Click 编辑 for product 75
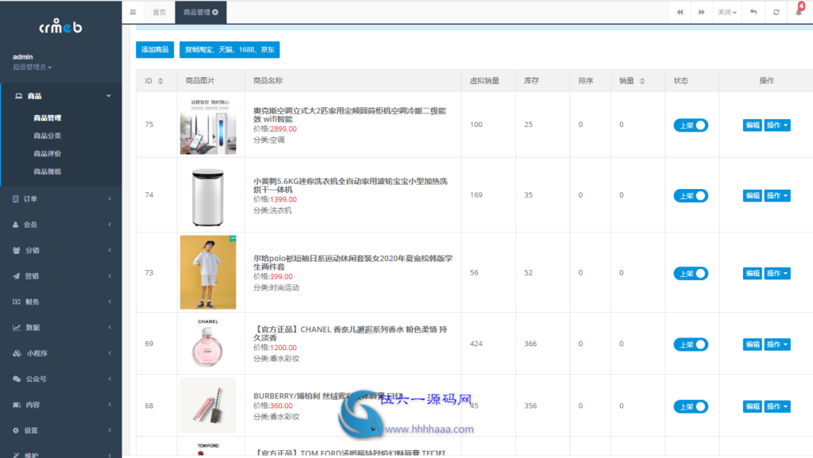 [x=752, y=125]
